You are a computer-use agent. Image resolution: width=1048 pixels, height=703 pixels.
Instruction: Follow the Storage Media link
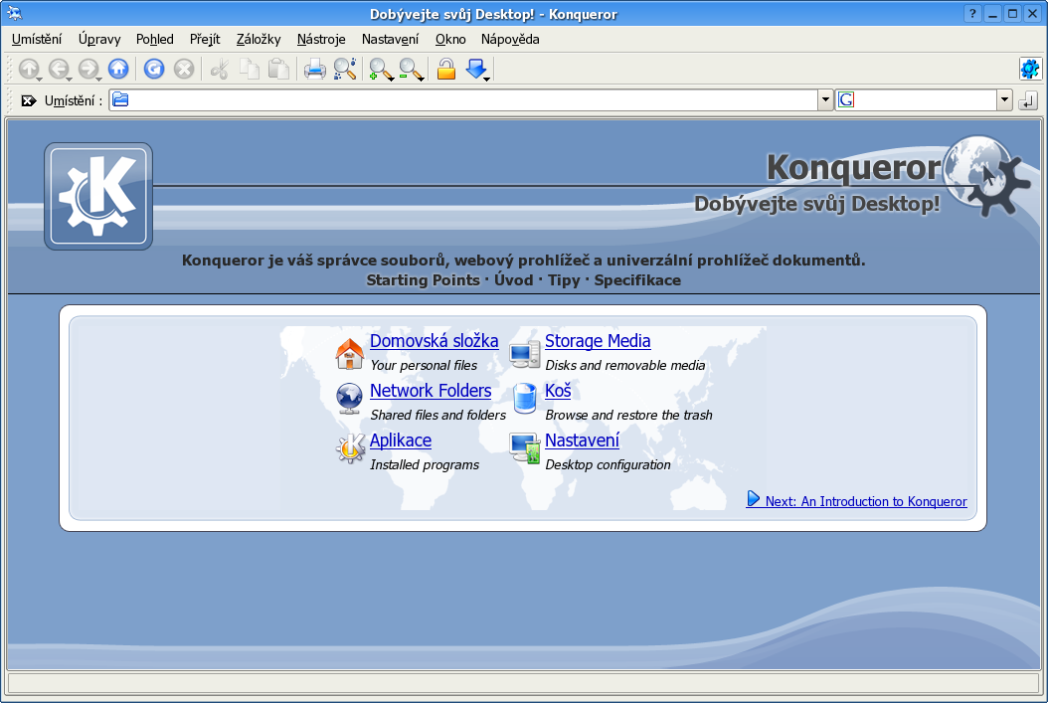(x=598, y=341)
